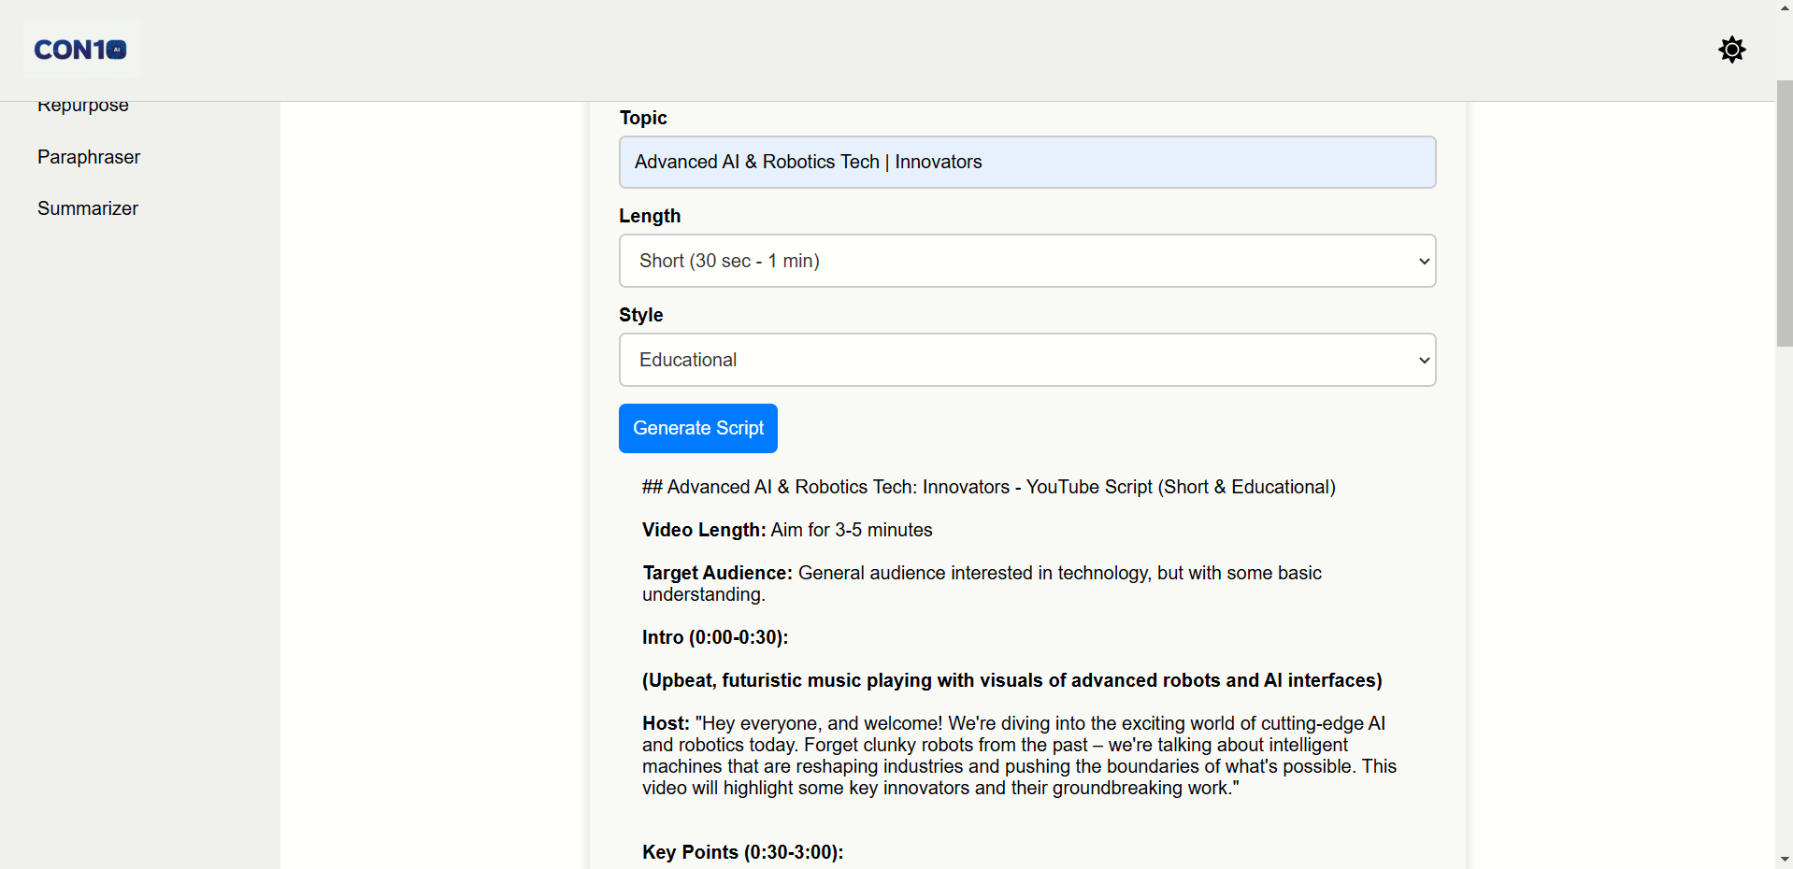Go to the Summarizer tool
Viewport: 1793px width, 869px height.
[88, 208]
